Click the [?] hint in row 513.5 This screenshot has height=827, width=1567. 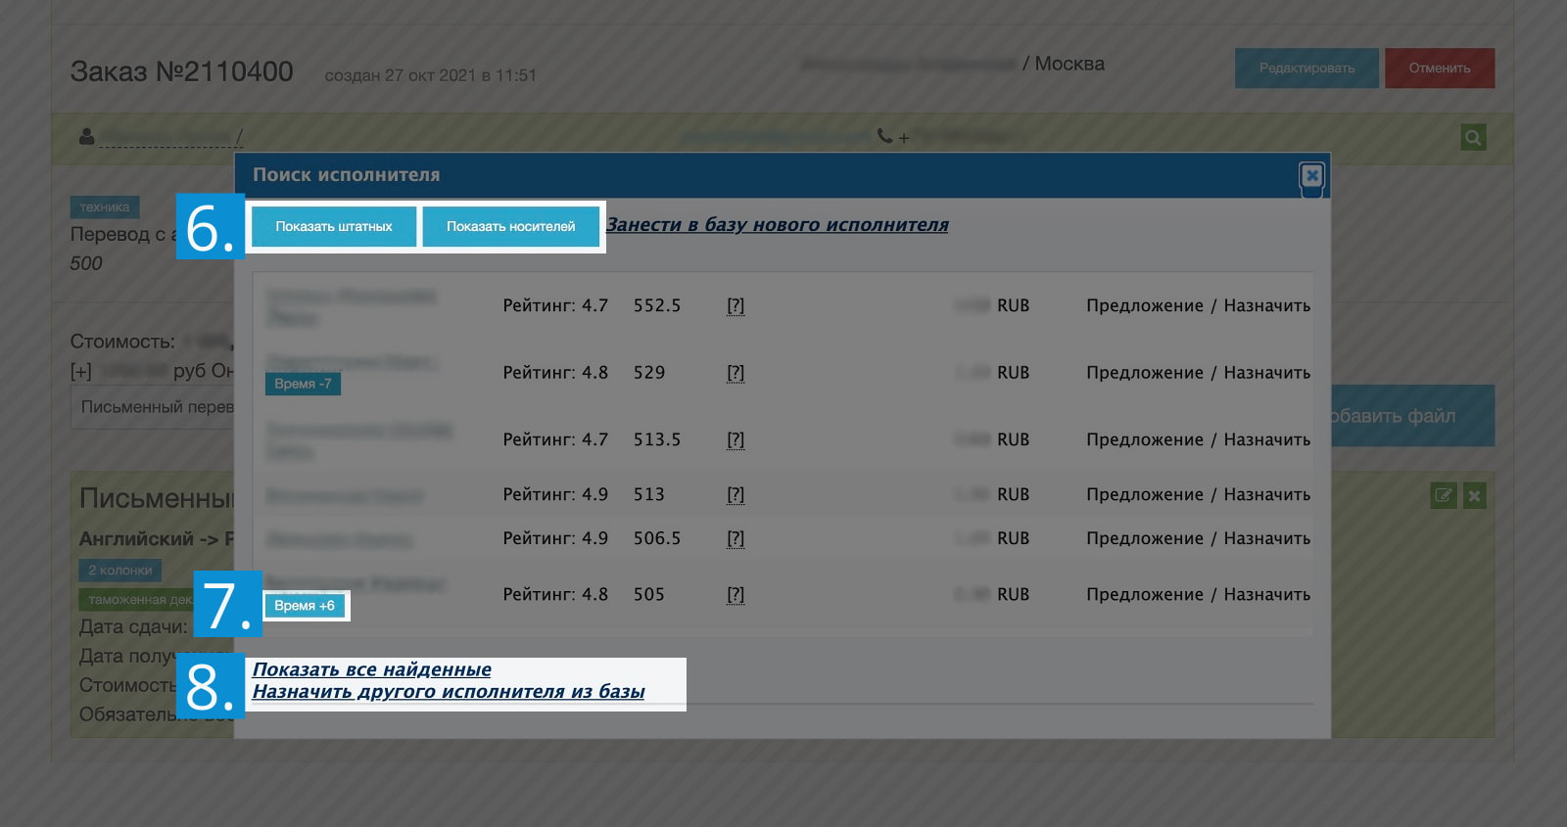736,440
